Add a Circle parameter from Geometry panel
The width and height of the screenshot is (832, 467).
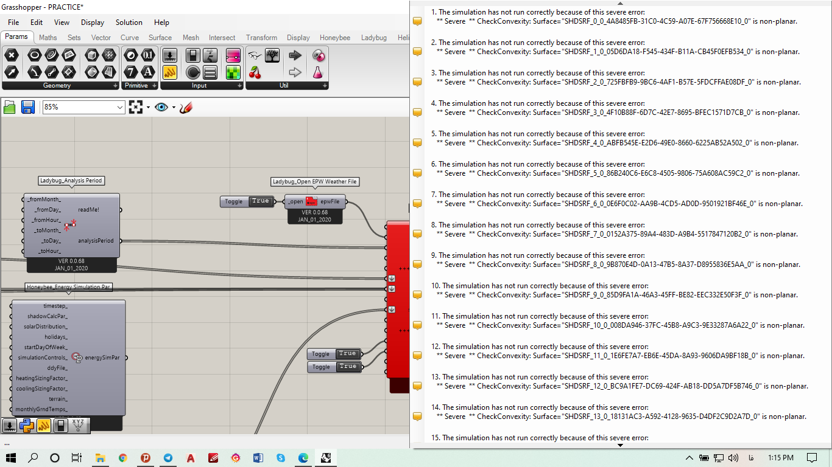35,55
